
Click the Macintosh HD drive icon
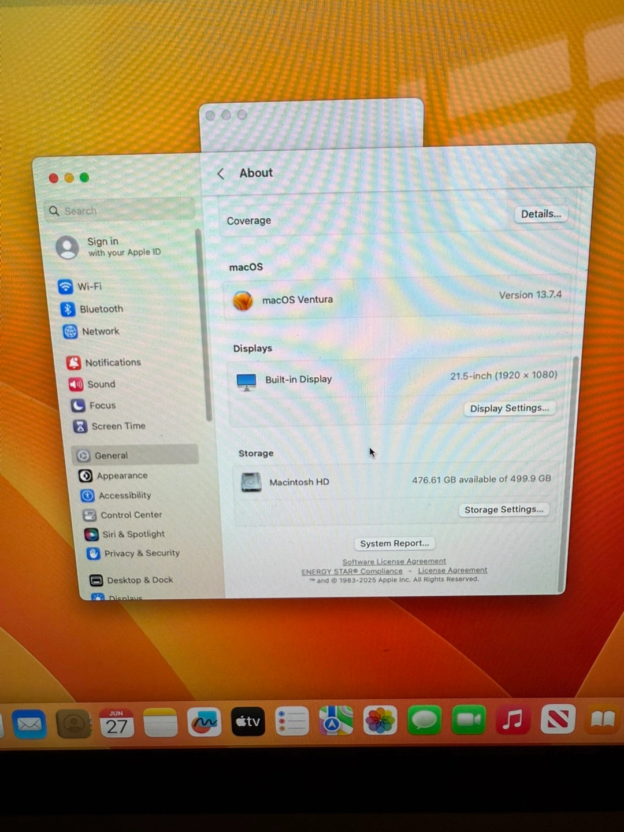(251, 482)
